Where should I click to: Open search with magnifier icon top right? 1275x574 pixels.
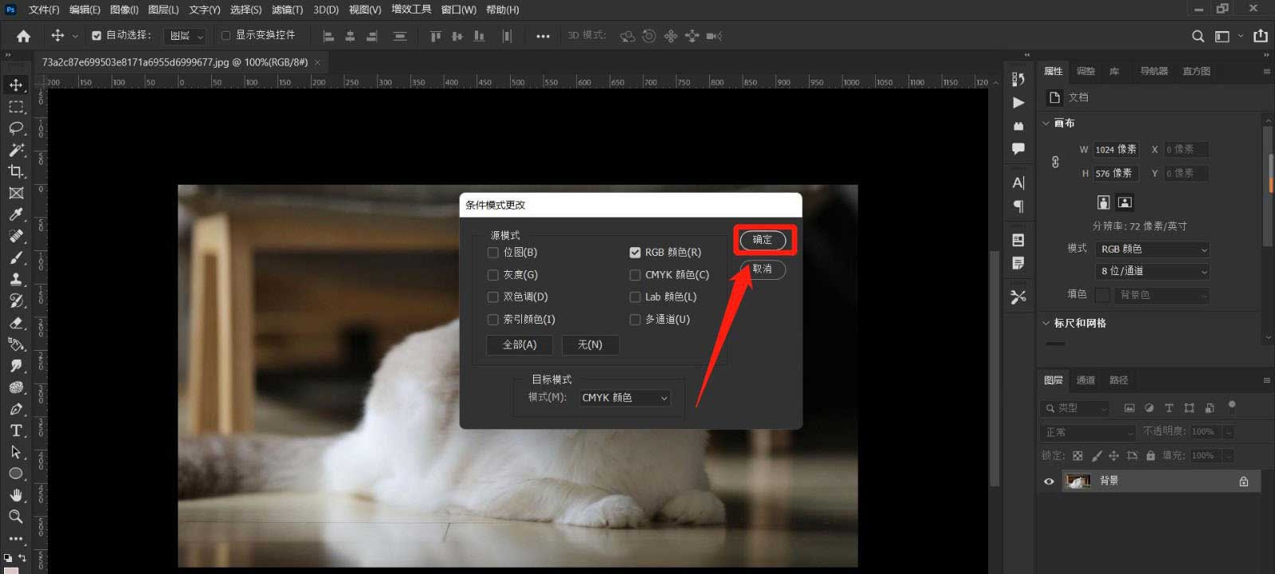point(1198,36)
